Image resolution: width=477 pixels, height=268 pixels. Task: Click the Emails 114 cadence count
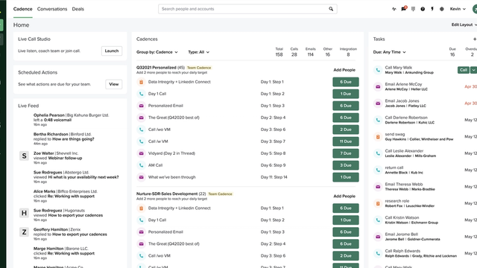(x=310, y=52)
